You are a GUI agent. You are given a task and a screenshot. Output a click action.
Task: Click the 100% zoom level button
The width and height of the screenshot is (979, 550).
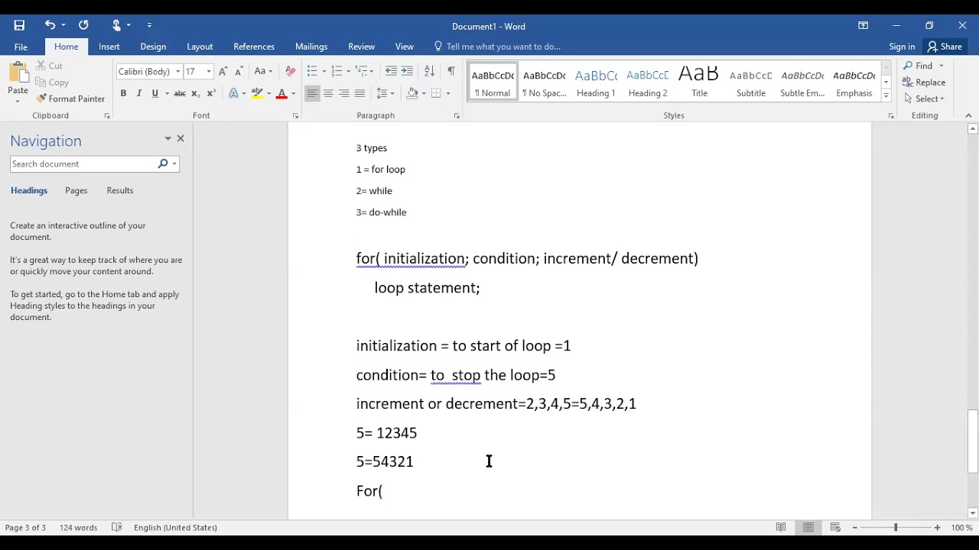coord(961,527)
